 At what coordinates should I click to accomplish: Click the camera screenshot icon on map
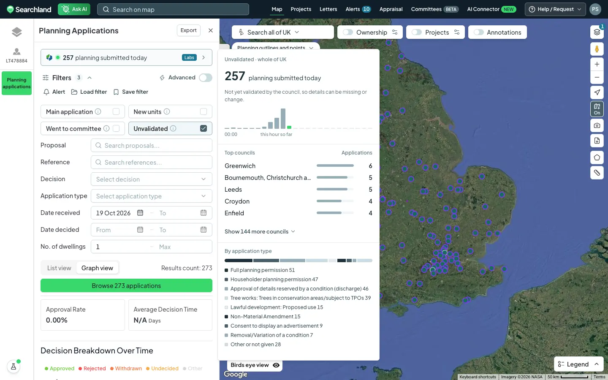[x=597, y=125]
